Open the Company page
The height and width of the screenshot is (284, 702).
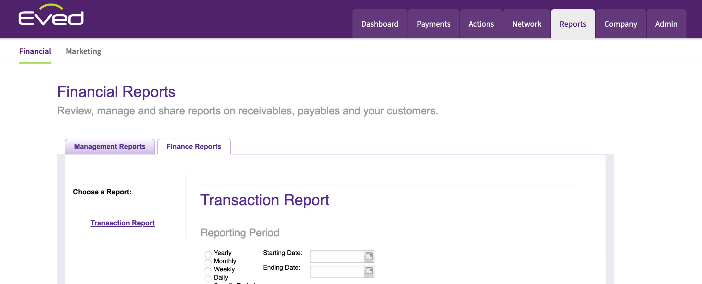click(620, 24)
